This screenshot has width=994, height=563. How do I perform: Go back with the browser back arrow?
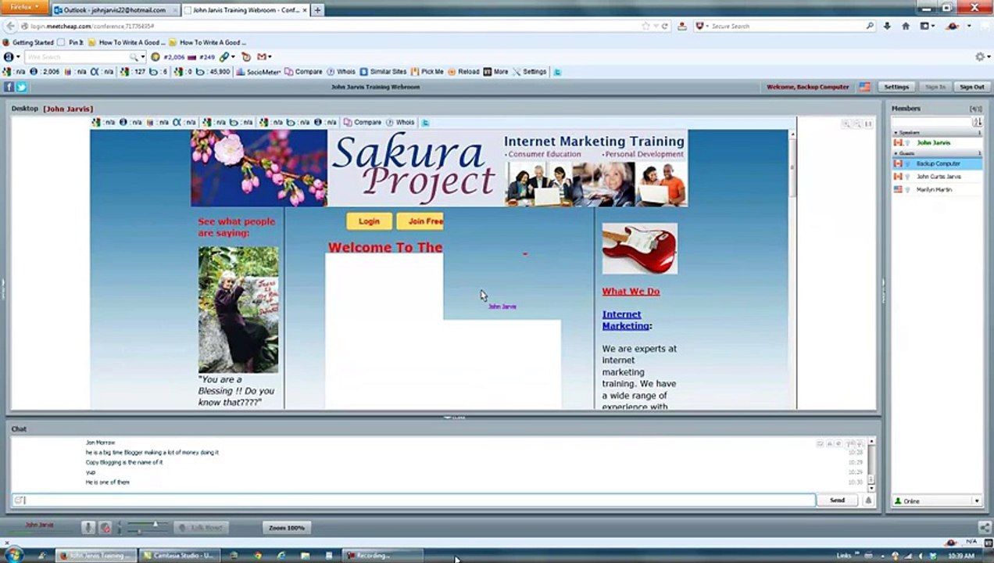coord(11,26)
